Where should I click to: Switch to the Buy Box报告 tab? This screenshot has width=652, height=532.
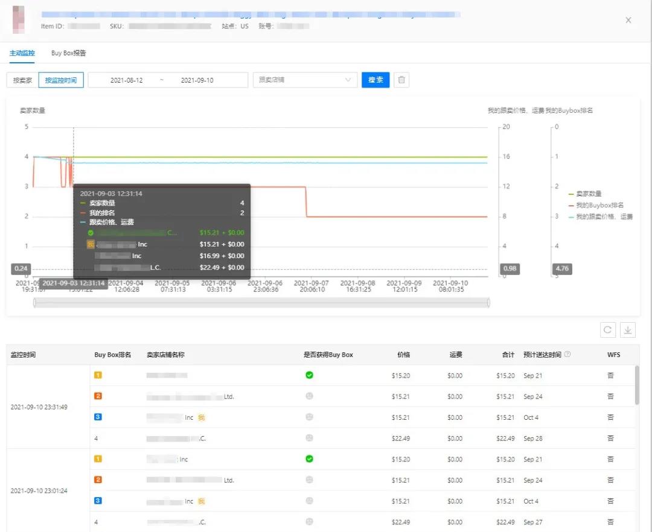pyautogui.click(x=69, y=53)
